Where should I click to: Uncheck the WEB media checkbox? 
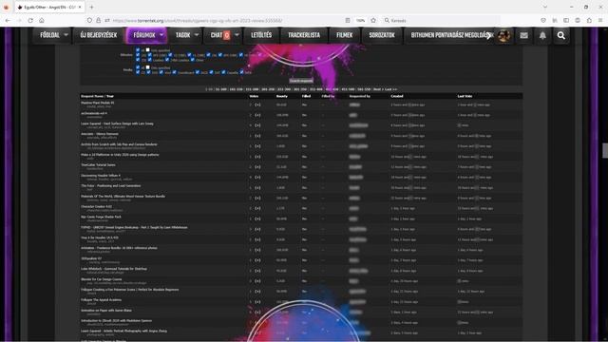click(241, 72)
